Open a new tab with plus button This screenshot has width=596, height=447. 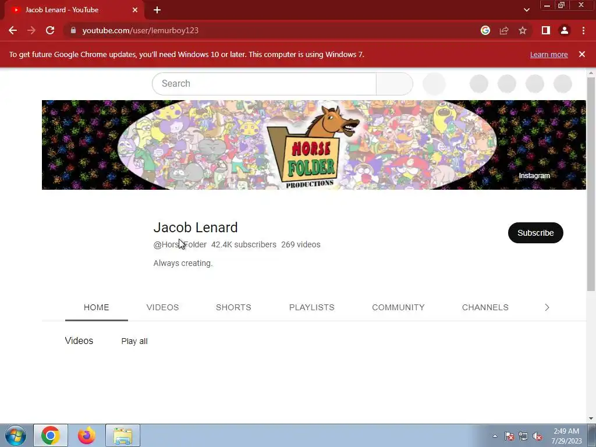click(157, 10)
